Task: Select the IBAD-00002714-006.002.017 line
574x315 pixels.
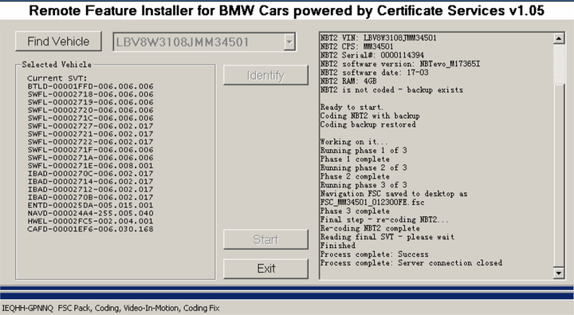Action: 90,182
